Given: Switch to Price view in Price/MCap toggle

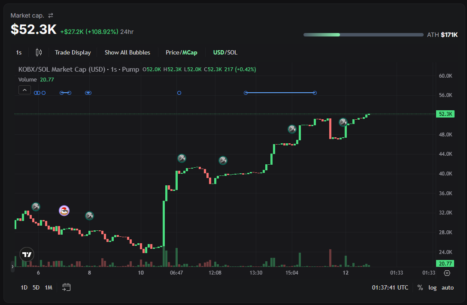Looking at the screenshot, I should point(172,52).
